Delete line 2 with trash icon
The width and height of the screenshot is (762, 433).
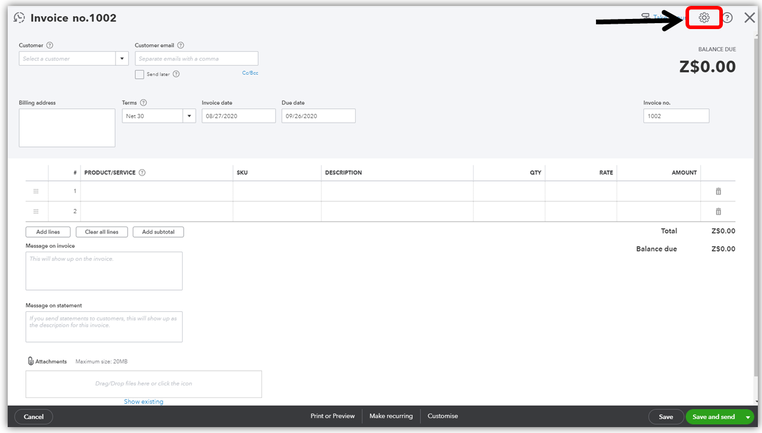718,212
